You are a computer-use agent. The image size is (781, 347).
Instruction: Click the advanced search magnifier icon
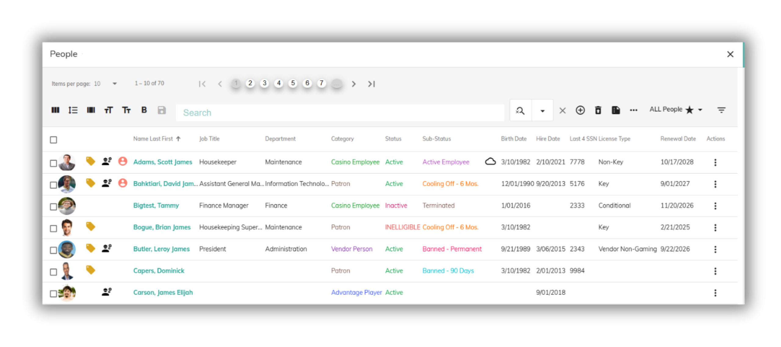pyautogui.click(x=520, y=110)
